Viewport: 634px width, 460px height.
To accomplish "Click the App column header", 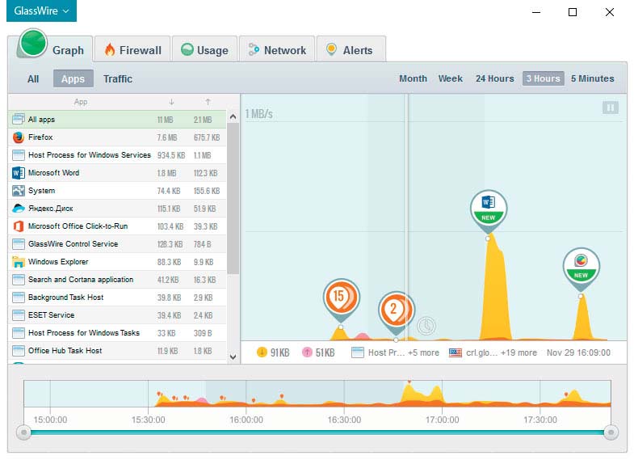I will pos(81,102).
